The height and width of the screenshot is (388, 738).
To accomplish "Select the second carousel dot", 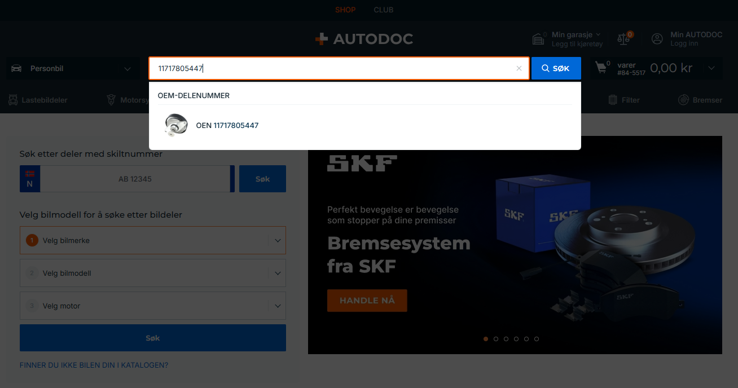I will (x=496, y=339).
